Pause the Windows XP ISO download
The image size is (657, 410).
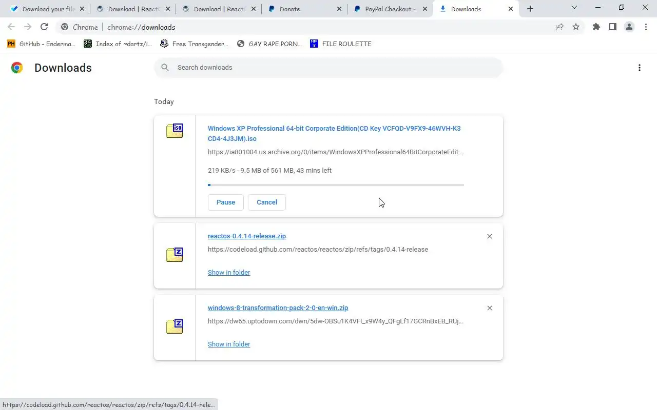click(x=226, y=202)
